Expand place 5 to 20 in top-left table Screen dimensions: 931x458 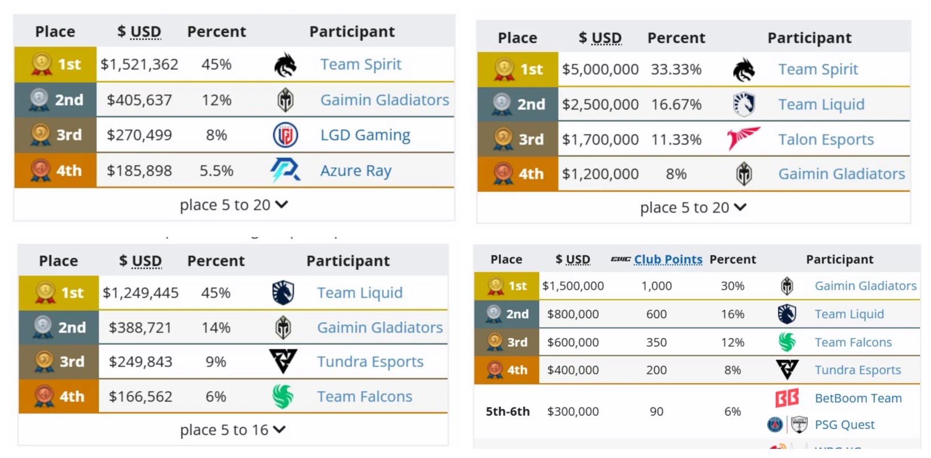coord(234,205)
